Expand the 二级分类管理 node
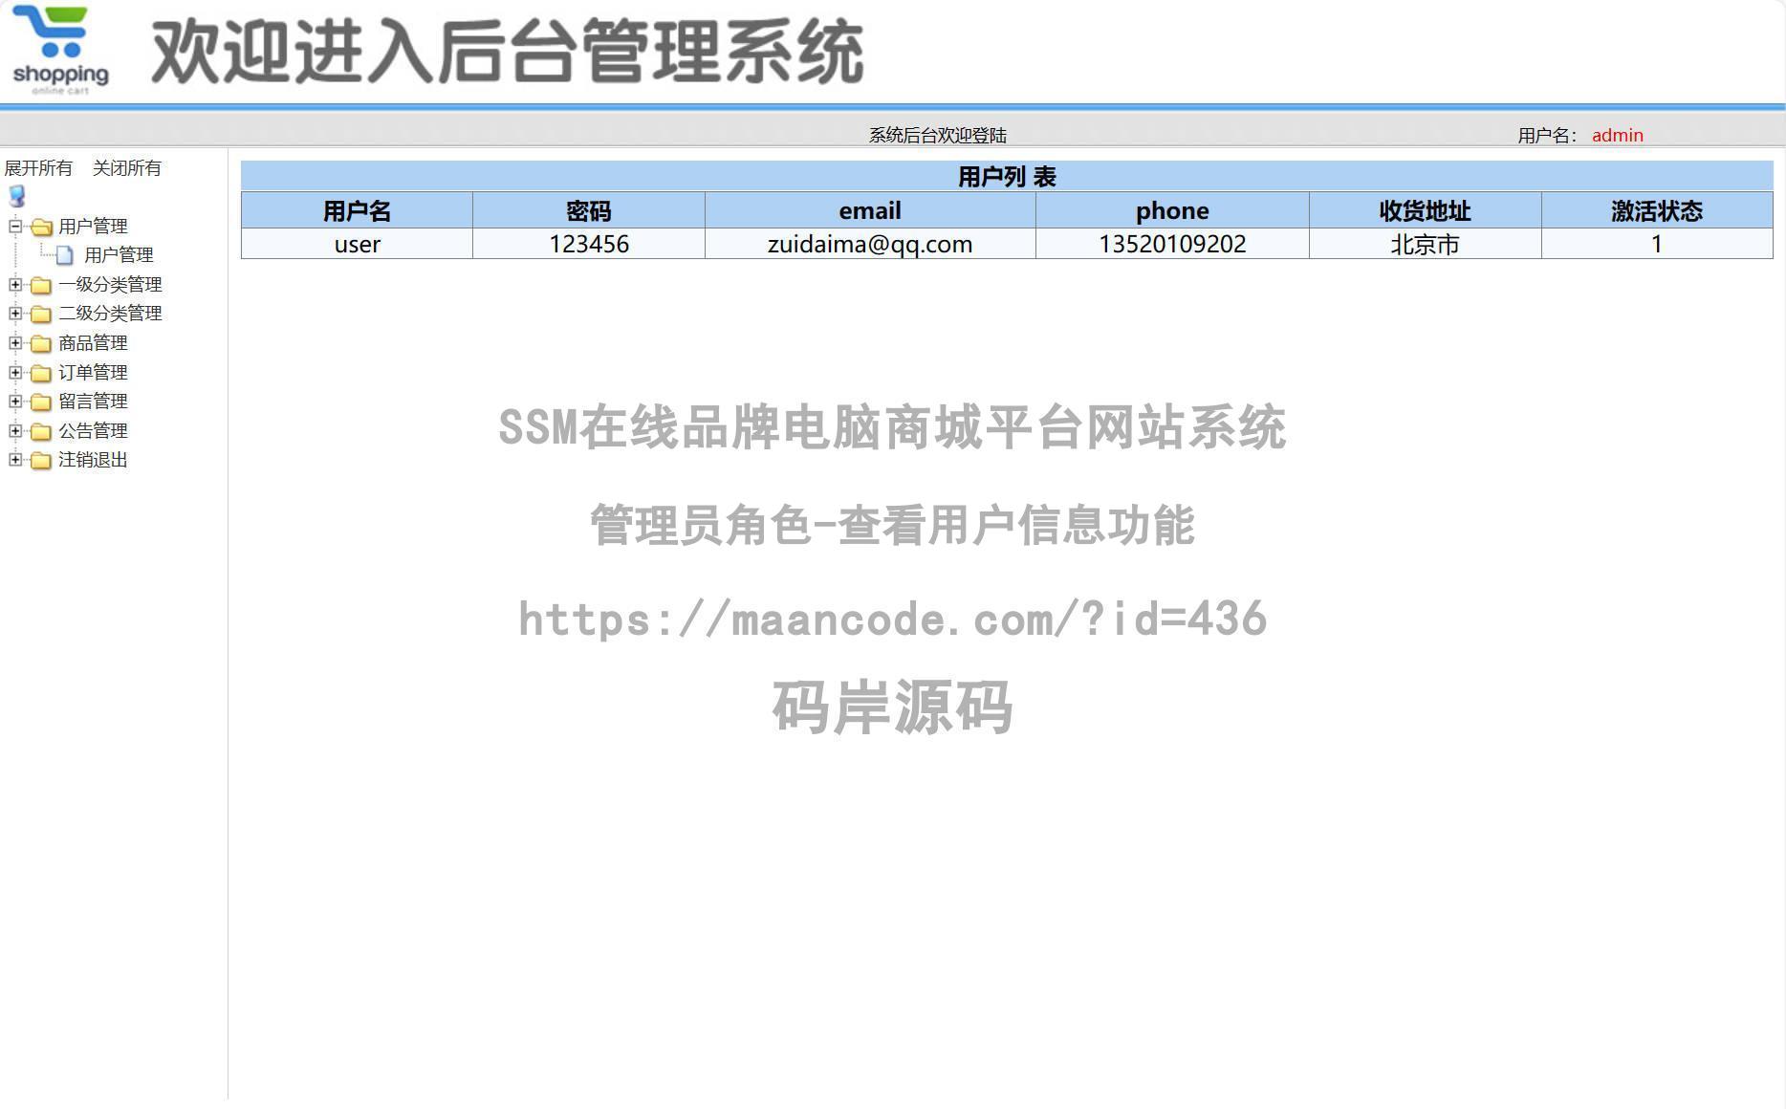 (x=15, y=313)
